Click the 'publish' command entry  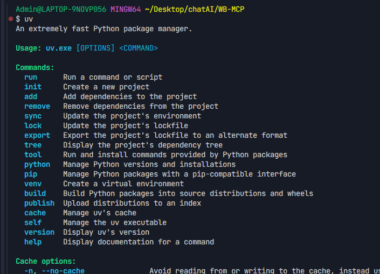[39, 203]
